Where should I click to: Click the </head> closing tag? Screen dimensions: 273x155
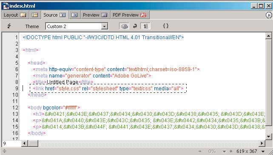tap(37, 95)
